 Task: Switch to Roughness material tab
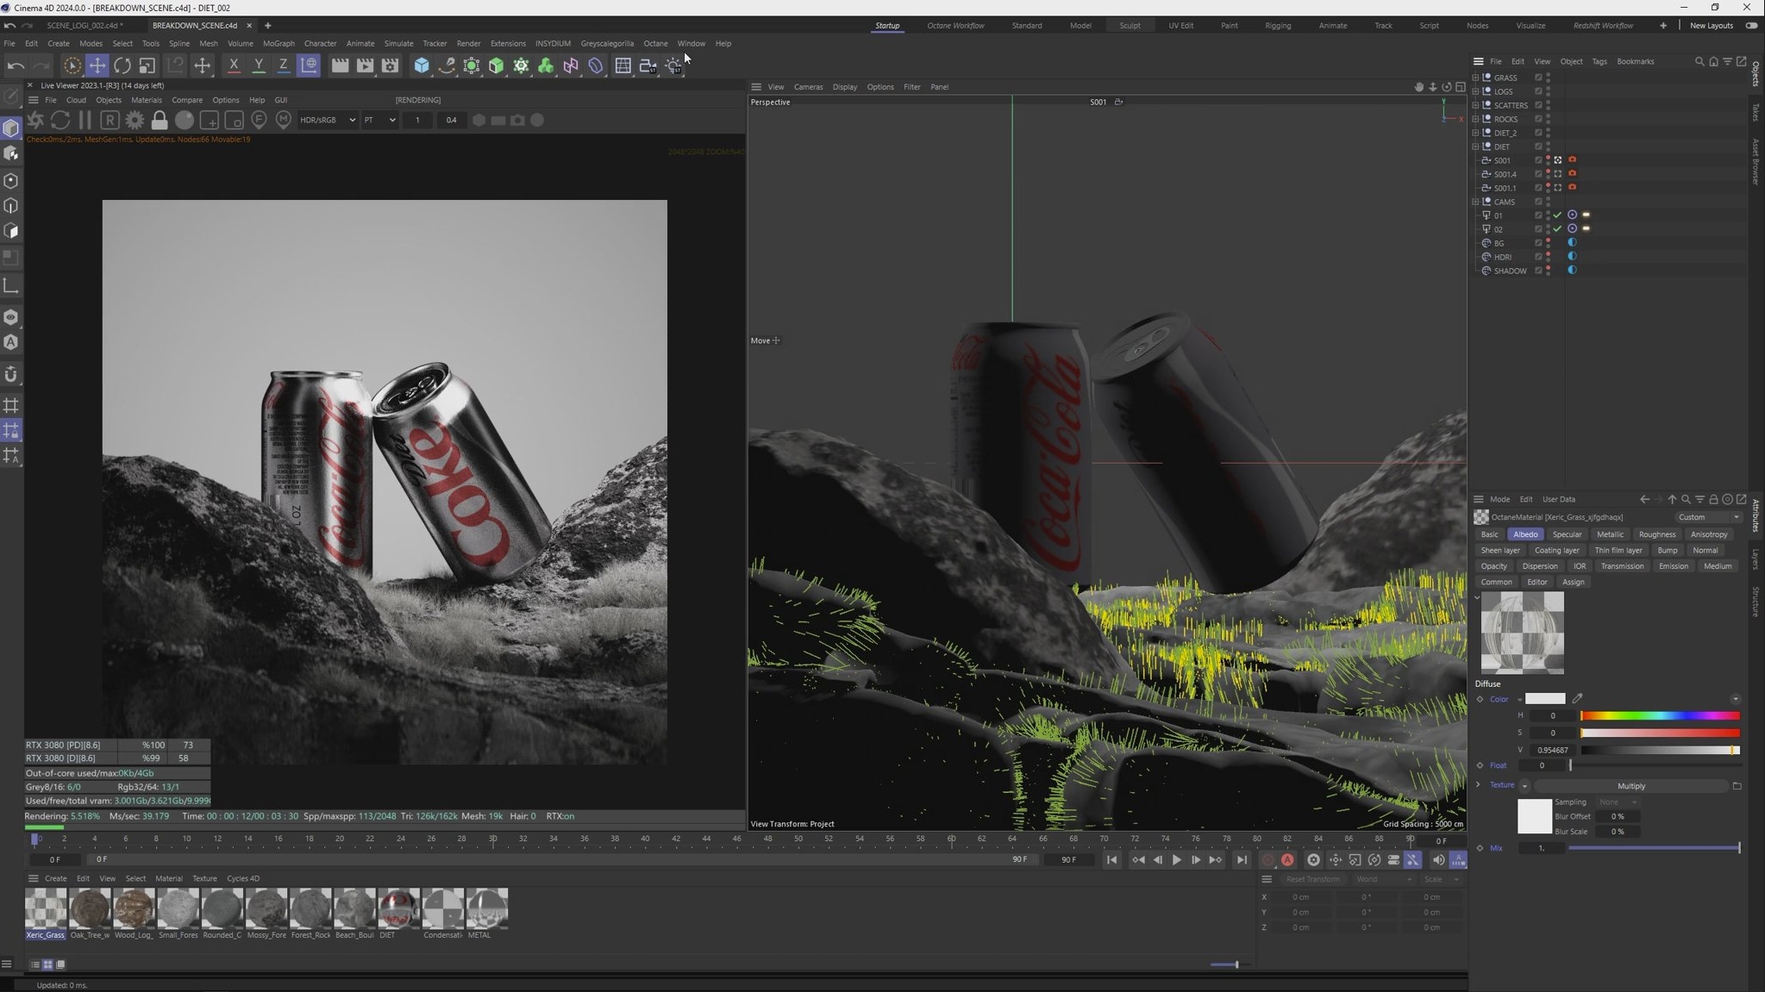coord(1656,534)
